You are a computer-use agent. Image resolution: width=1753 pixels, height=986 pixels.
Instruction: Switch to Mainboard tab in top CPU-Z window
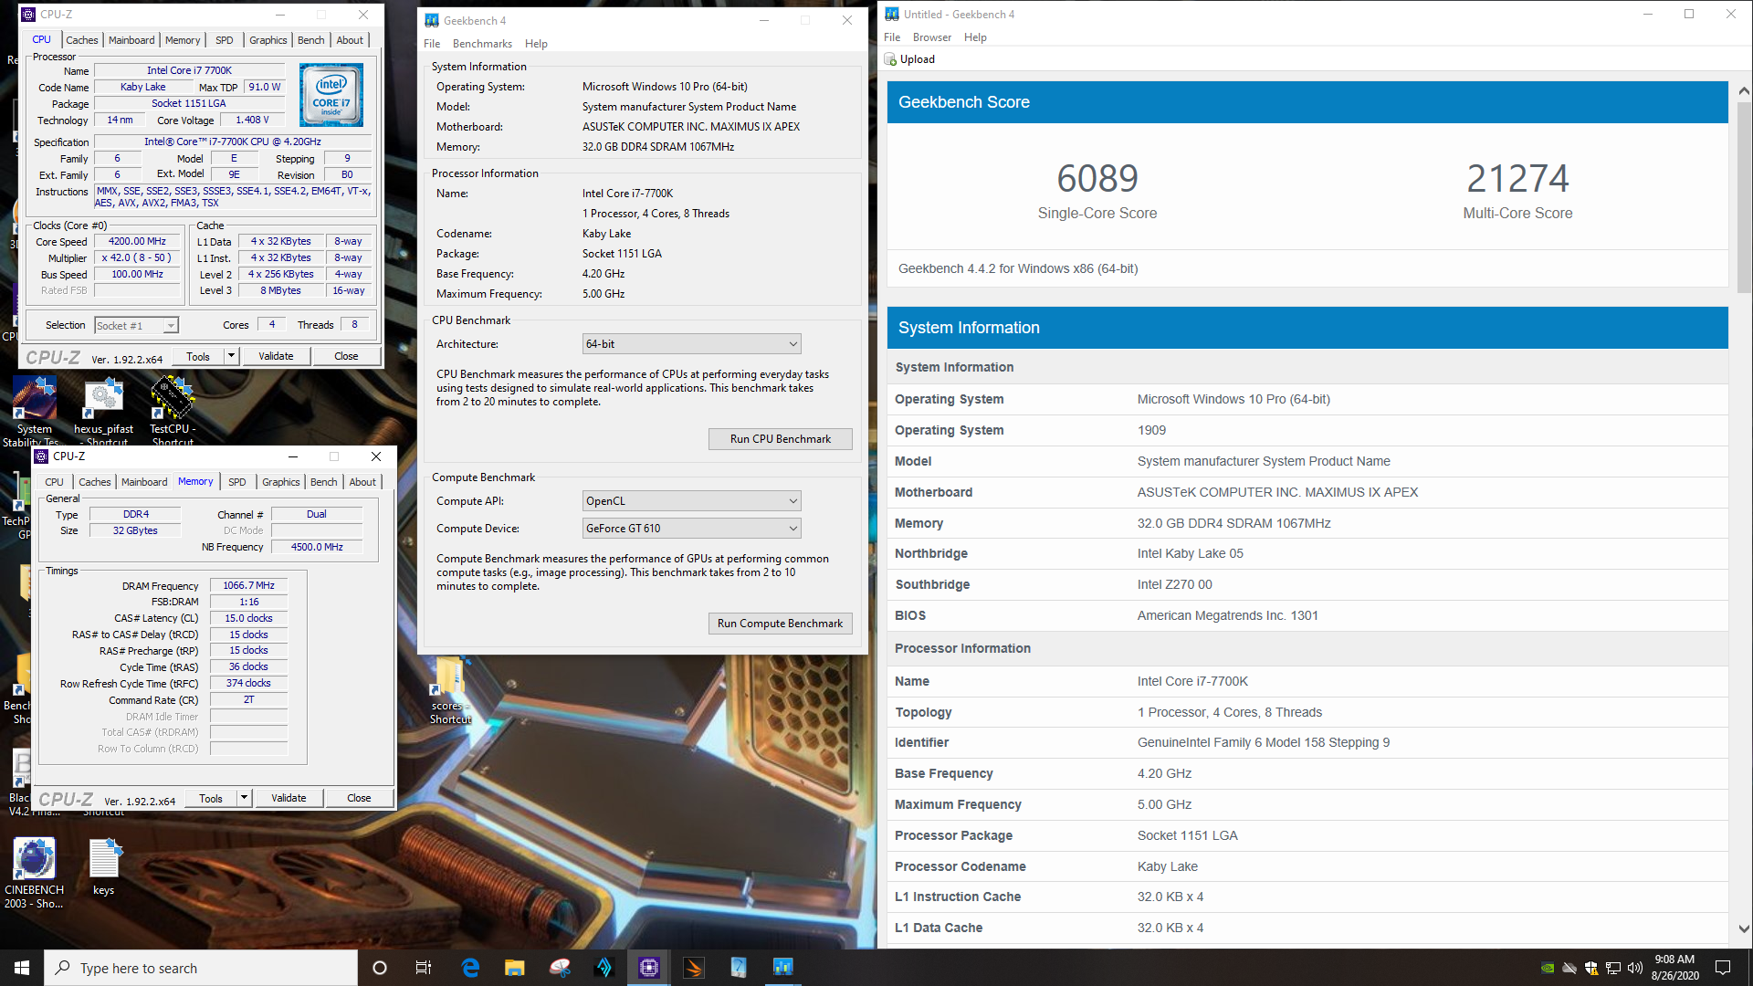click(x=131, y=40)
